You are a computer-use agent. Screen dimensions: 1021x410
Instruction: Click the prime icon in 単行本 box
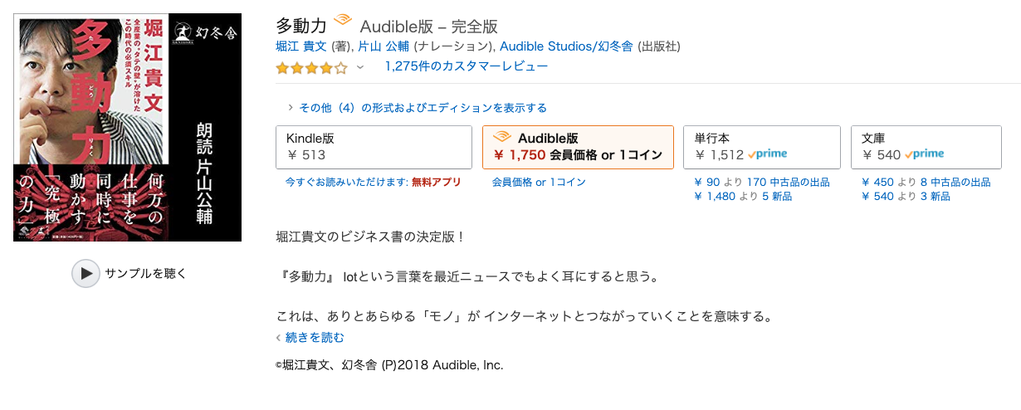(767, 154)
